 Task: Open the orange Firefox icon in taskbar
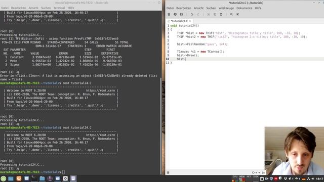[19, 178]
